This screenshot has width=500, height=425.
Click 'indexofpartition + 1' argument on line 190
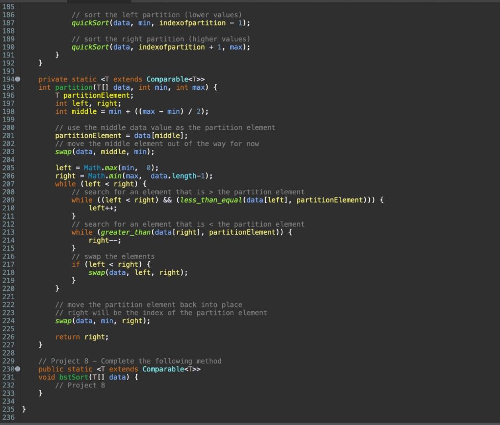coord(180,47)
